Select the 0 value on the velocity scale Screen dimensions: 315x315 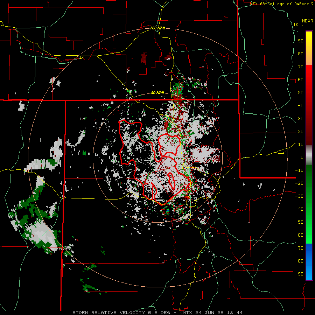pyautogui.click(x=302, y=157)
